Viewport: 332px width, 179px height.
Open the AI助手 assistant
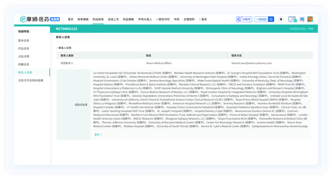tap(244, 19)
